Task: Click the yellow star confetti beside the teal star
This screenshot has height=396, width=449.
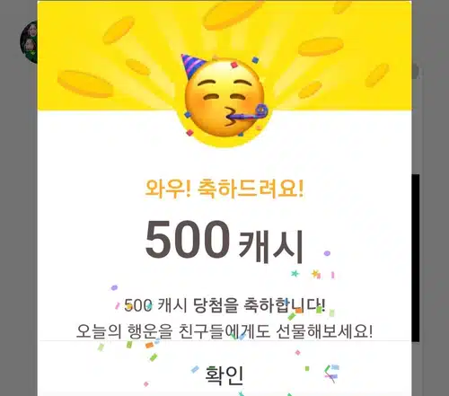Action: 315,273
